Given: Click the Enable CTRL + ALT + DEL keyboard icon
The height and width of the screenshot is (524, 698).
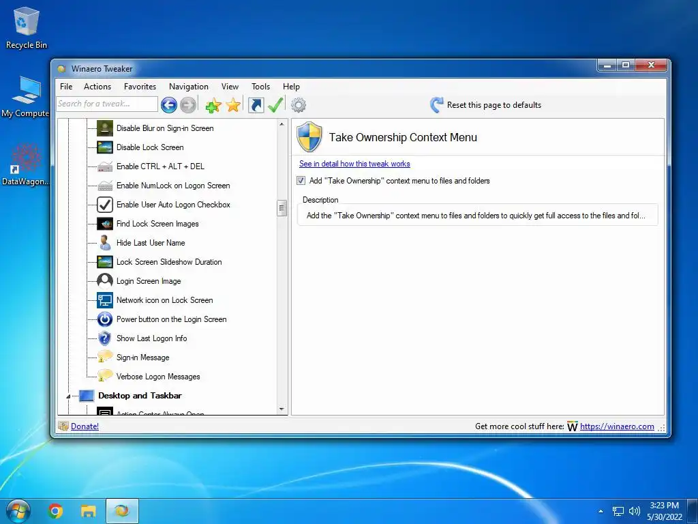Looking at the screenshot, I should click(x=105, y=166).
